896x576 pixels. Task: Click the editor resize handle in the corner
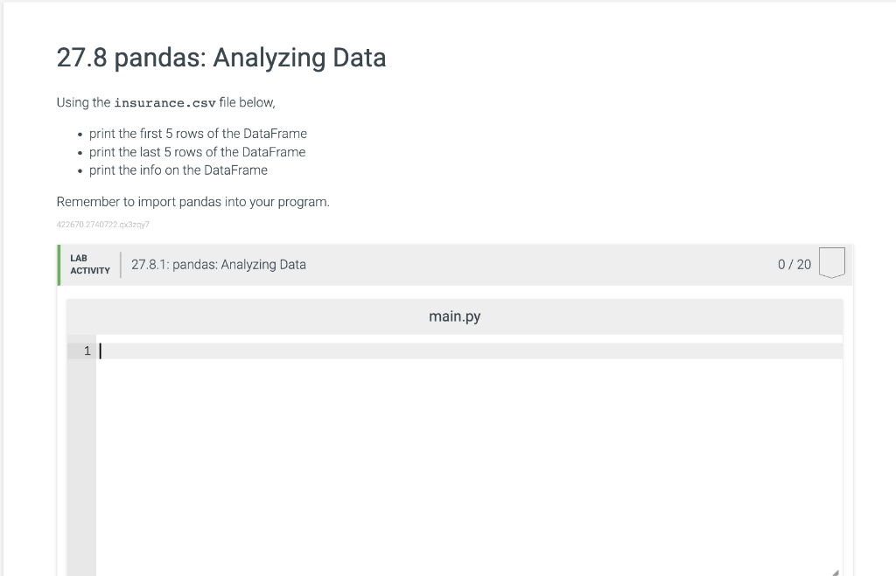[836, 572]
